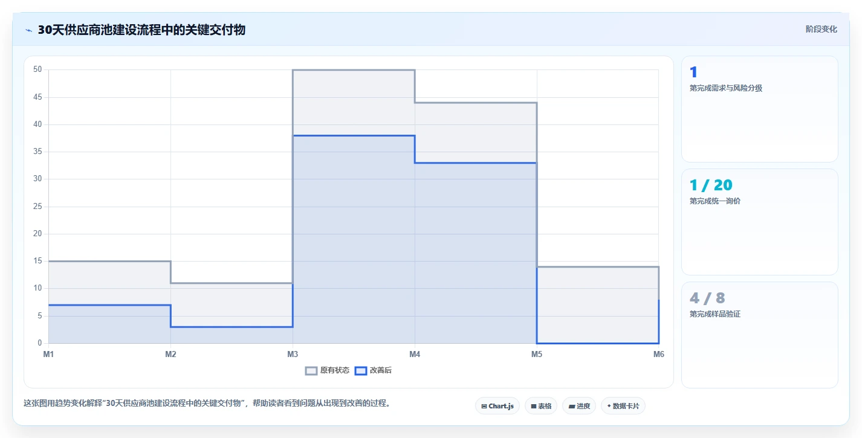Click the M3 axis label
The width and height of the screenshot is (862, 438).
click(x=293, y=355)
